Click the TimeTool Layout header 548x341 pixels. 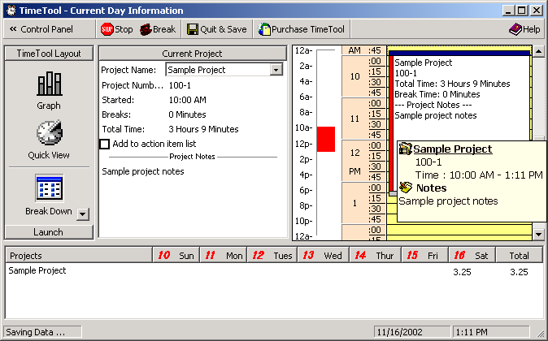[49, 54]
